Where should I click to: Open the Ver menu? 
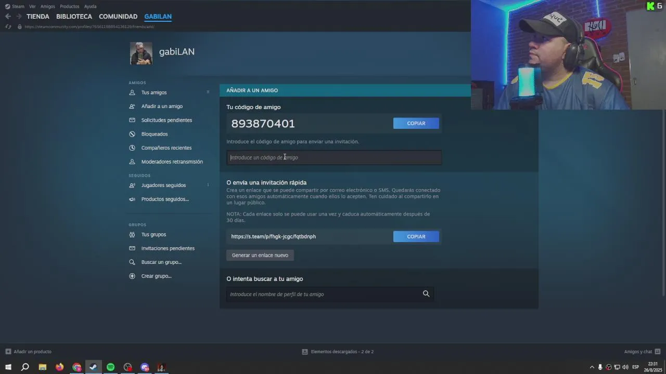coord(32,7)
